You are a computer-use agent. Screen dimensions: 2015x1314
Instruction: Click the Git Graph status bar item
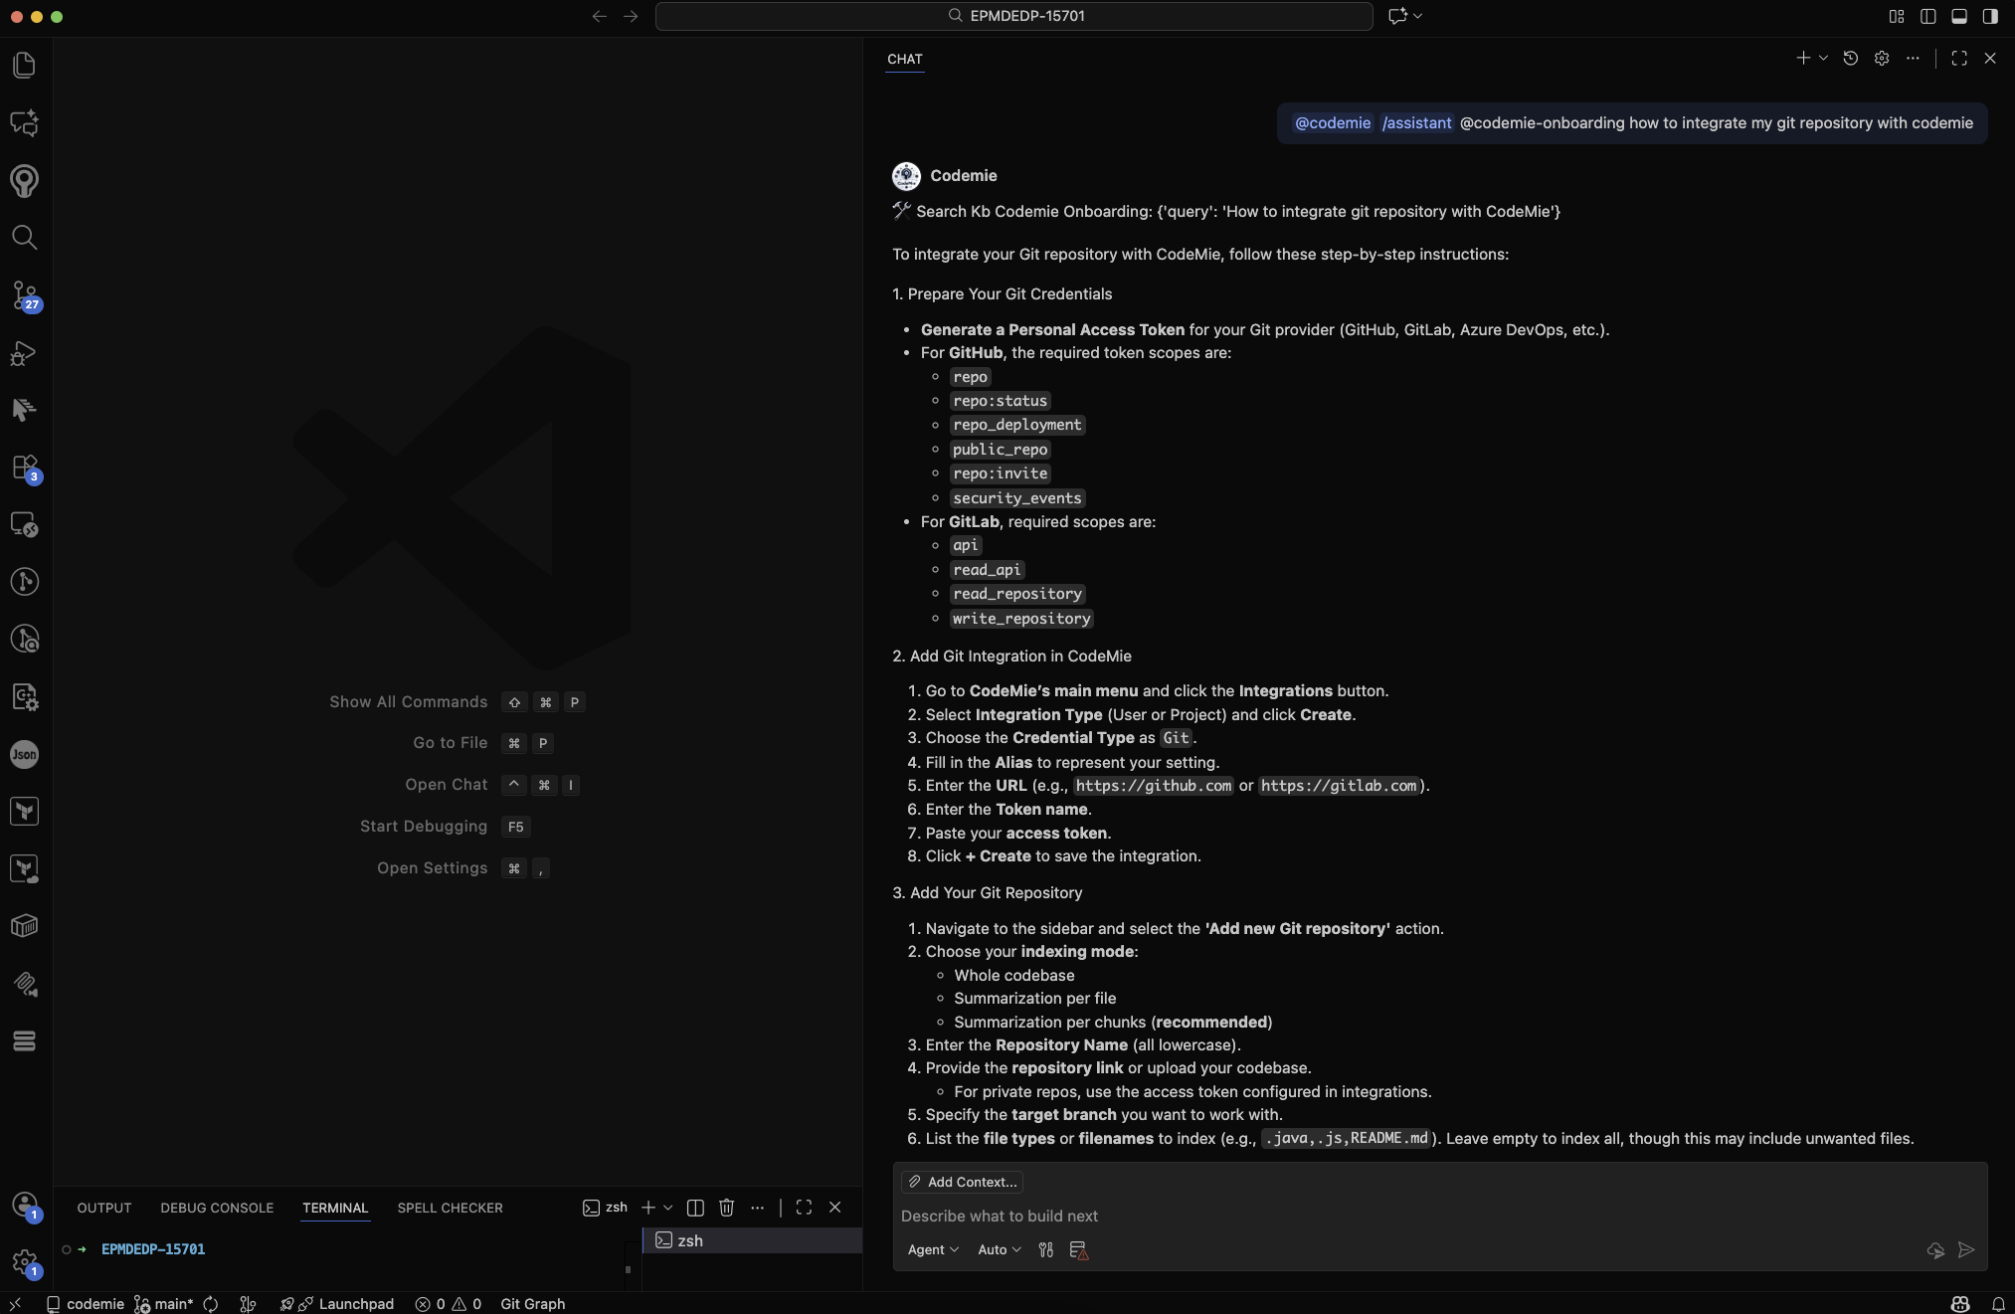532,1303
